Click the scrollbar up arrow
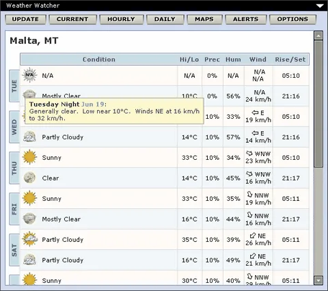Screen dimensions: 328x291 [x=318, y=36]
